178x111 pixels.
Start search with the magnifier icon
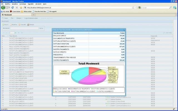coord(170,8)
